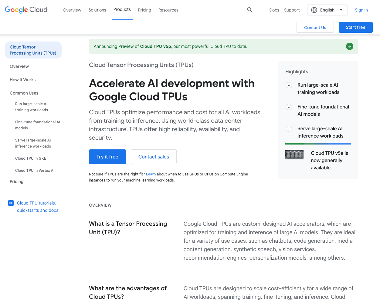The width and height of the screenshot is (380, 303).
Task: Click the Contact Us button
Action: (x=315, y=27)
